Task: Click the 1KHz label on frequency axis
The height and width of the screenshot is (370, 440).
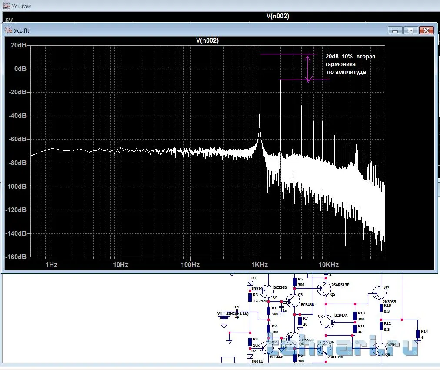Action: click(x=259, y=265)
